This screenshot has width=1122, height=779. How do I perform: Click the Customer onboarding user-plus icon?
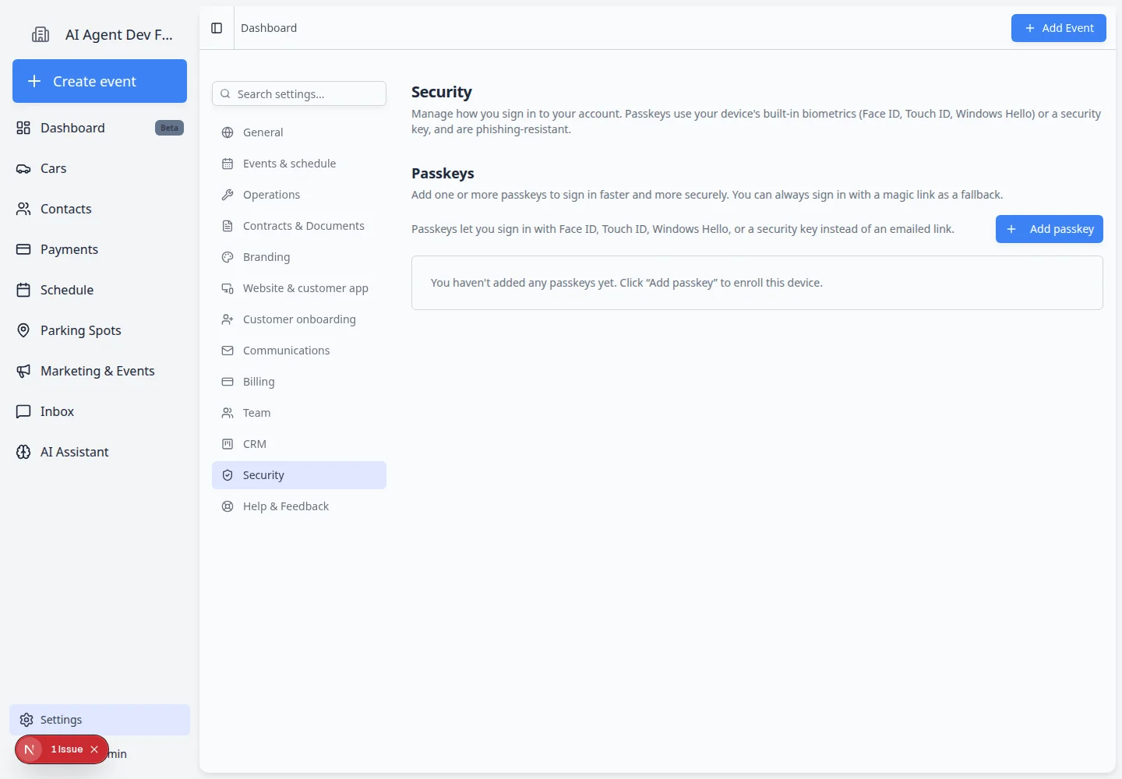pos(228,319)
